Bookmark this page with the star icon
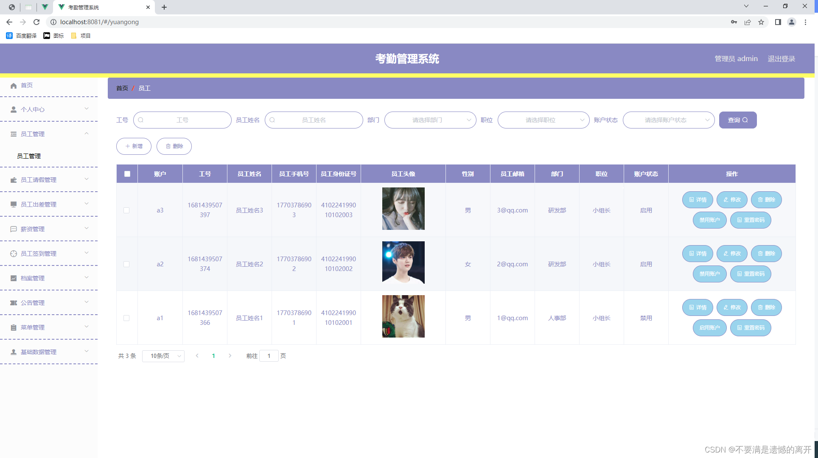 761,22
